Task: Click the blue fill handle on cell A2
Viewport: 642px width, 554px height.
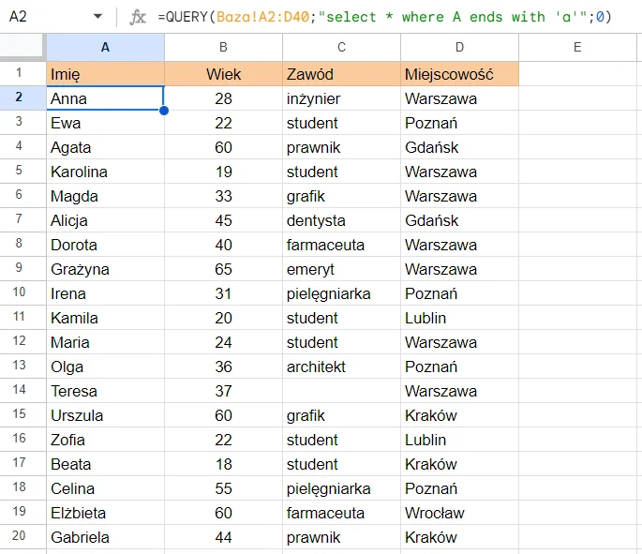Action: [x=164, y=111]
